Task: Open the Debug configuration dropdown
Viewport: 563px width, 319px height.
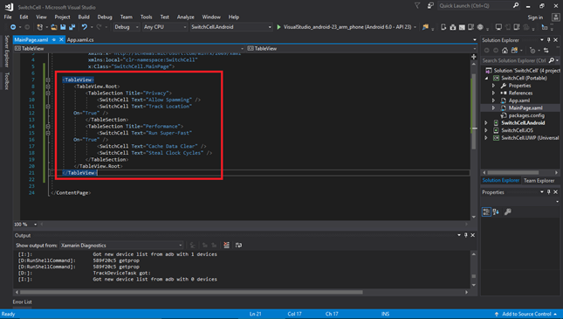Action: (x=126, y=27)
